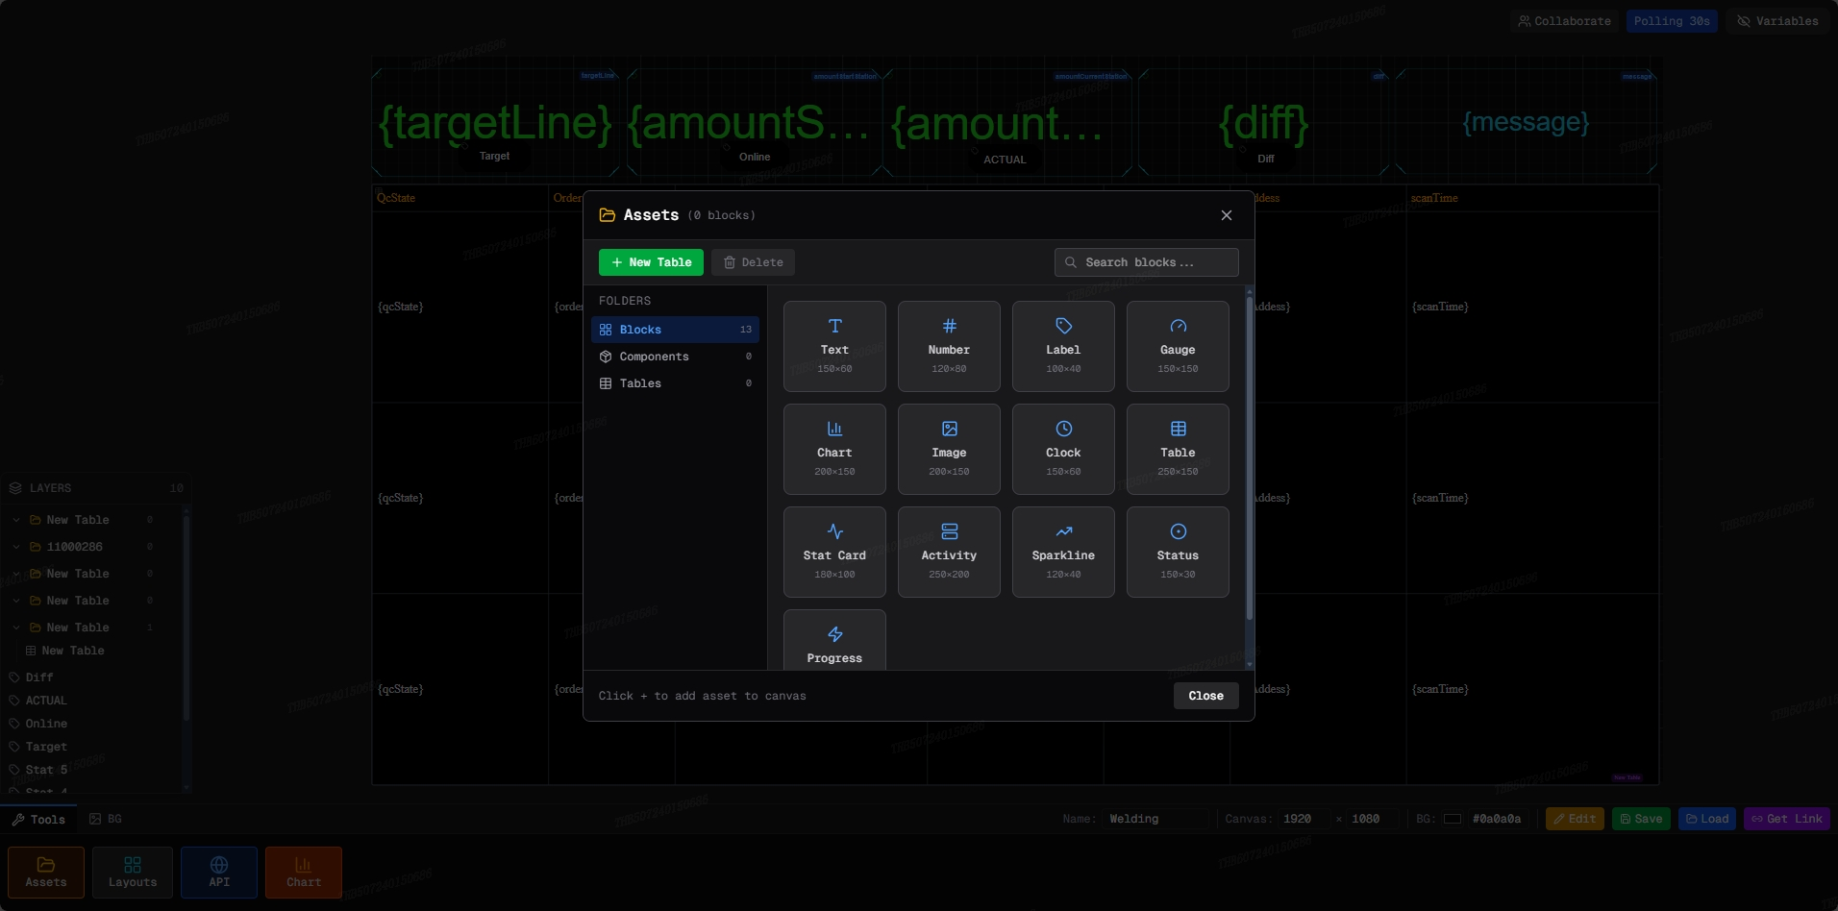Image resolution: width=1838 pixels, height=911 pixels.
Task: Click the folder icon in the Assets header
Action: pyautogui.click(x=608, y=215)
